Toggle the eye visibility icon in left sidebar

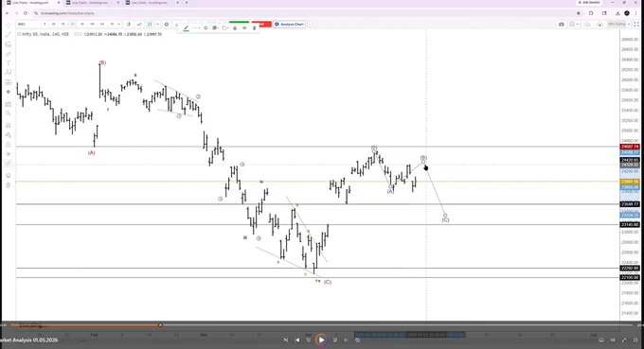(9, 154)
